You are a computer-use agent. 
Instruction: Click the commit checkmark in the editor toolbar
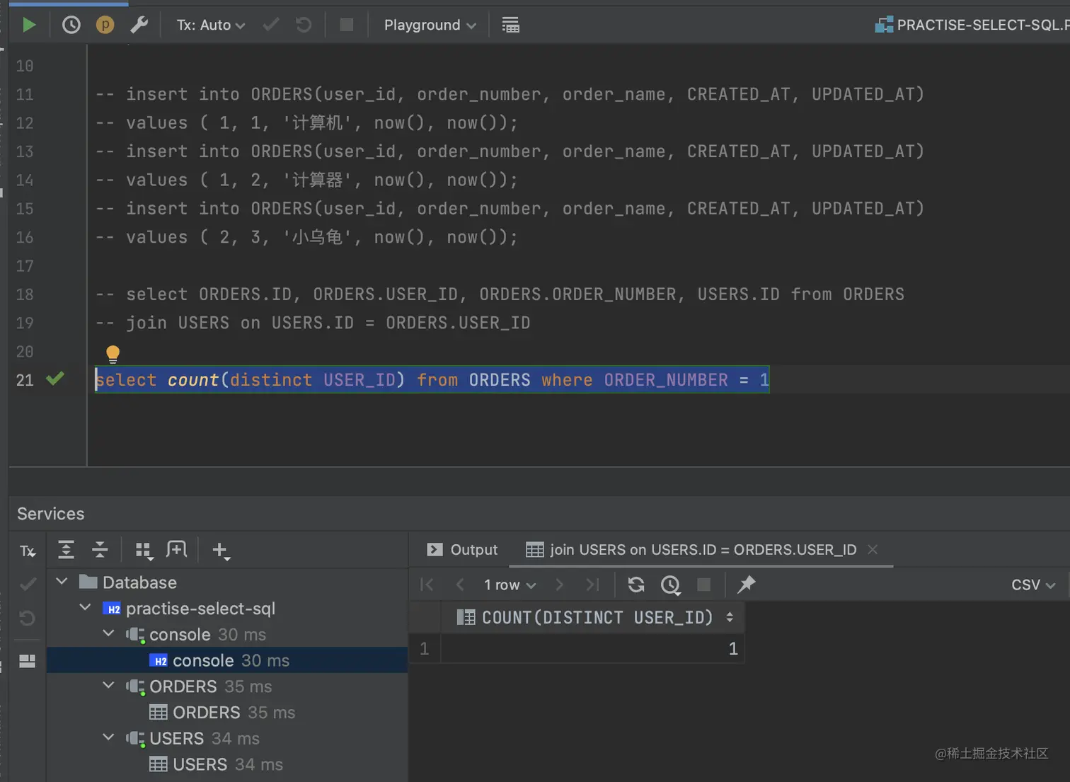270,25
